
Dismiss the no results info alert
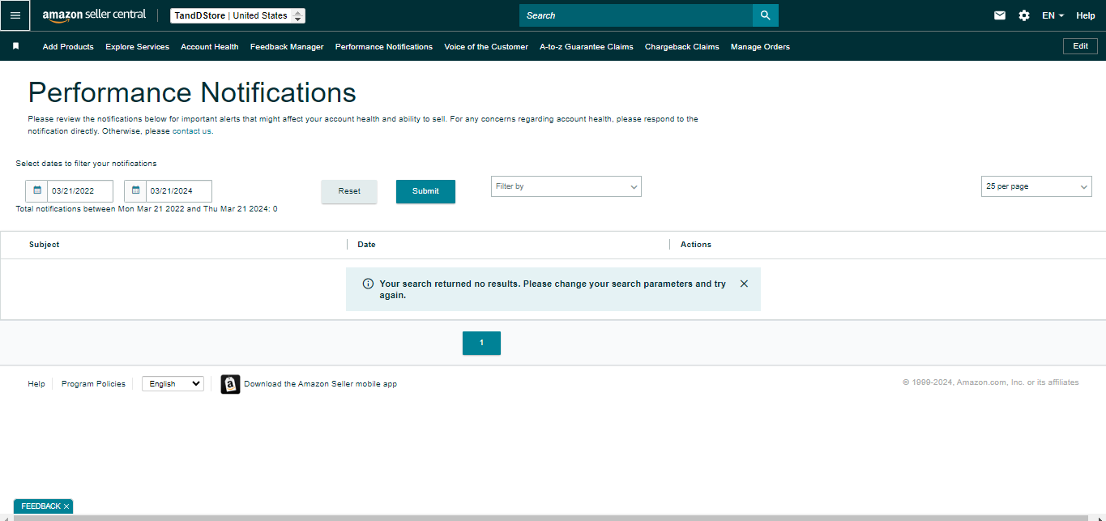(x=744, y=284)
